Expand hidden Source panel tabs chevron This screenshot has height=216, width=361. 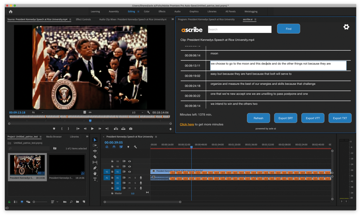[x=173, y=19]
